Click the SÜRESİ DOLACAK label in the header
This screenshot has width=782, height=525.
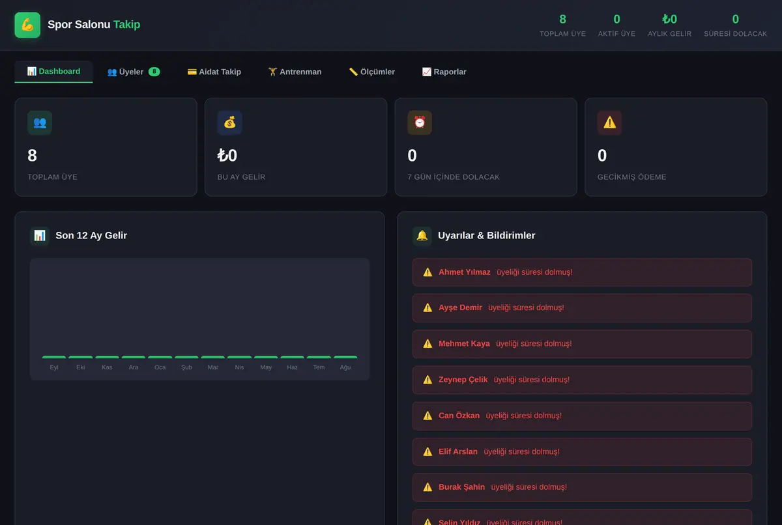735,34
